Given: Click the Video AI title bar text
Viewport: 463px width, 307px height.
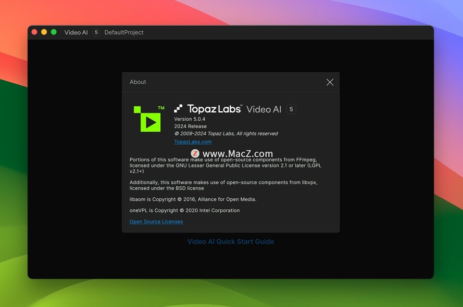Looking at the screenshot, I should click(x=76, y=32).
